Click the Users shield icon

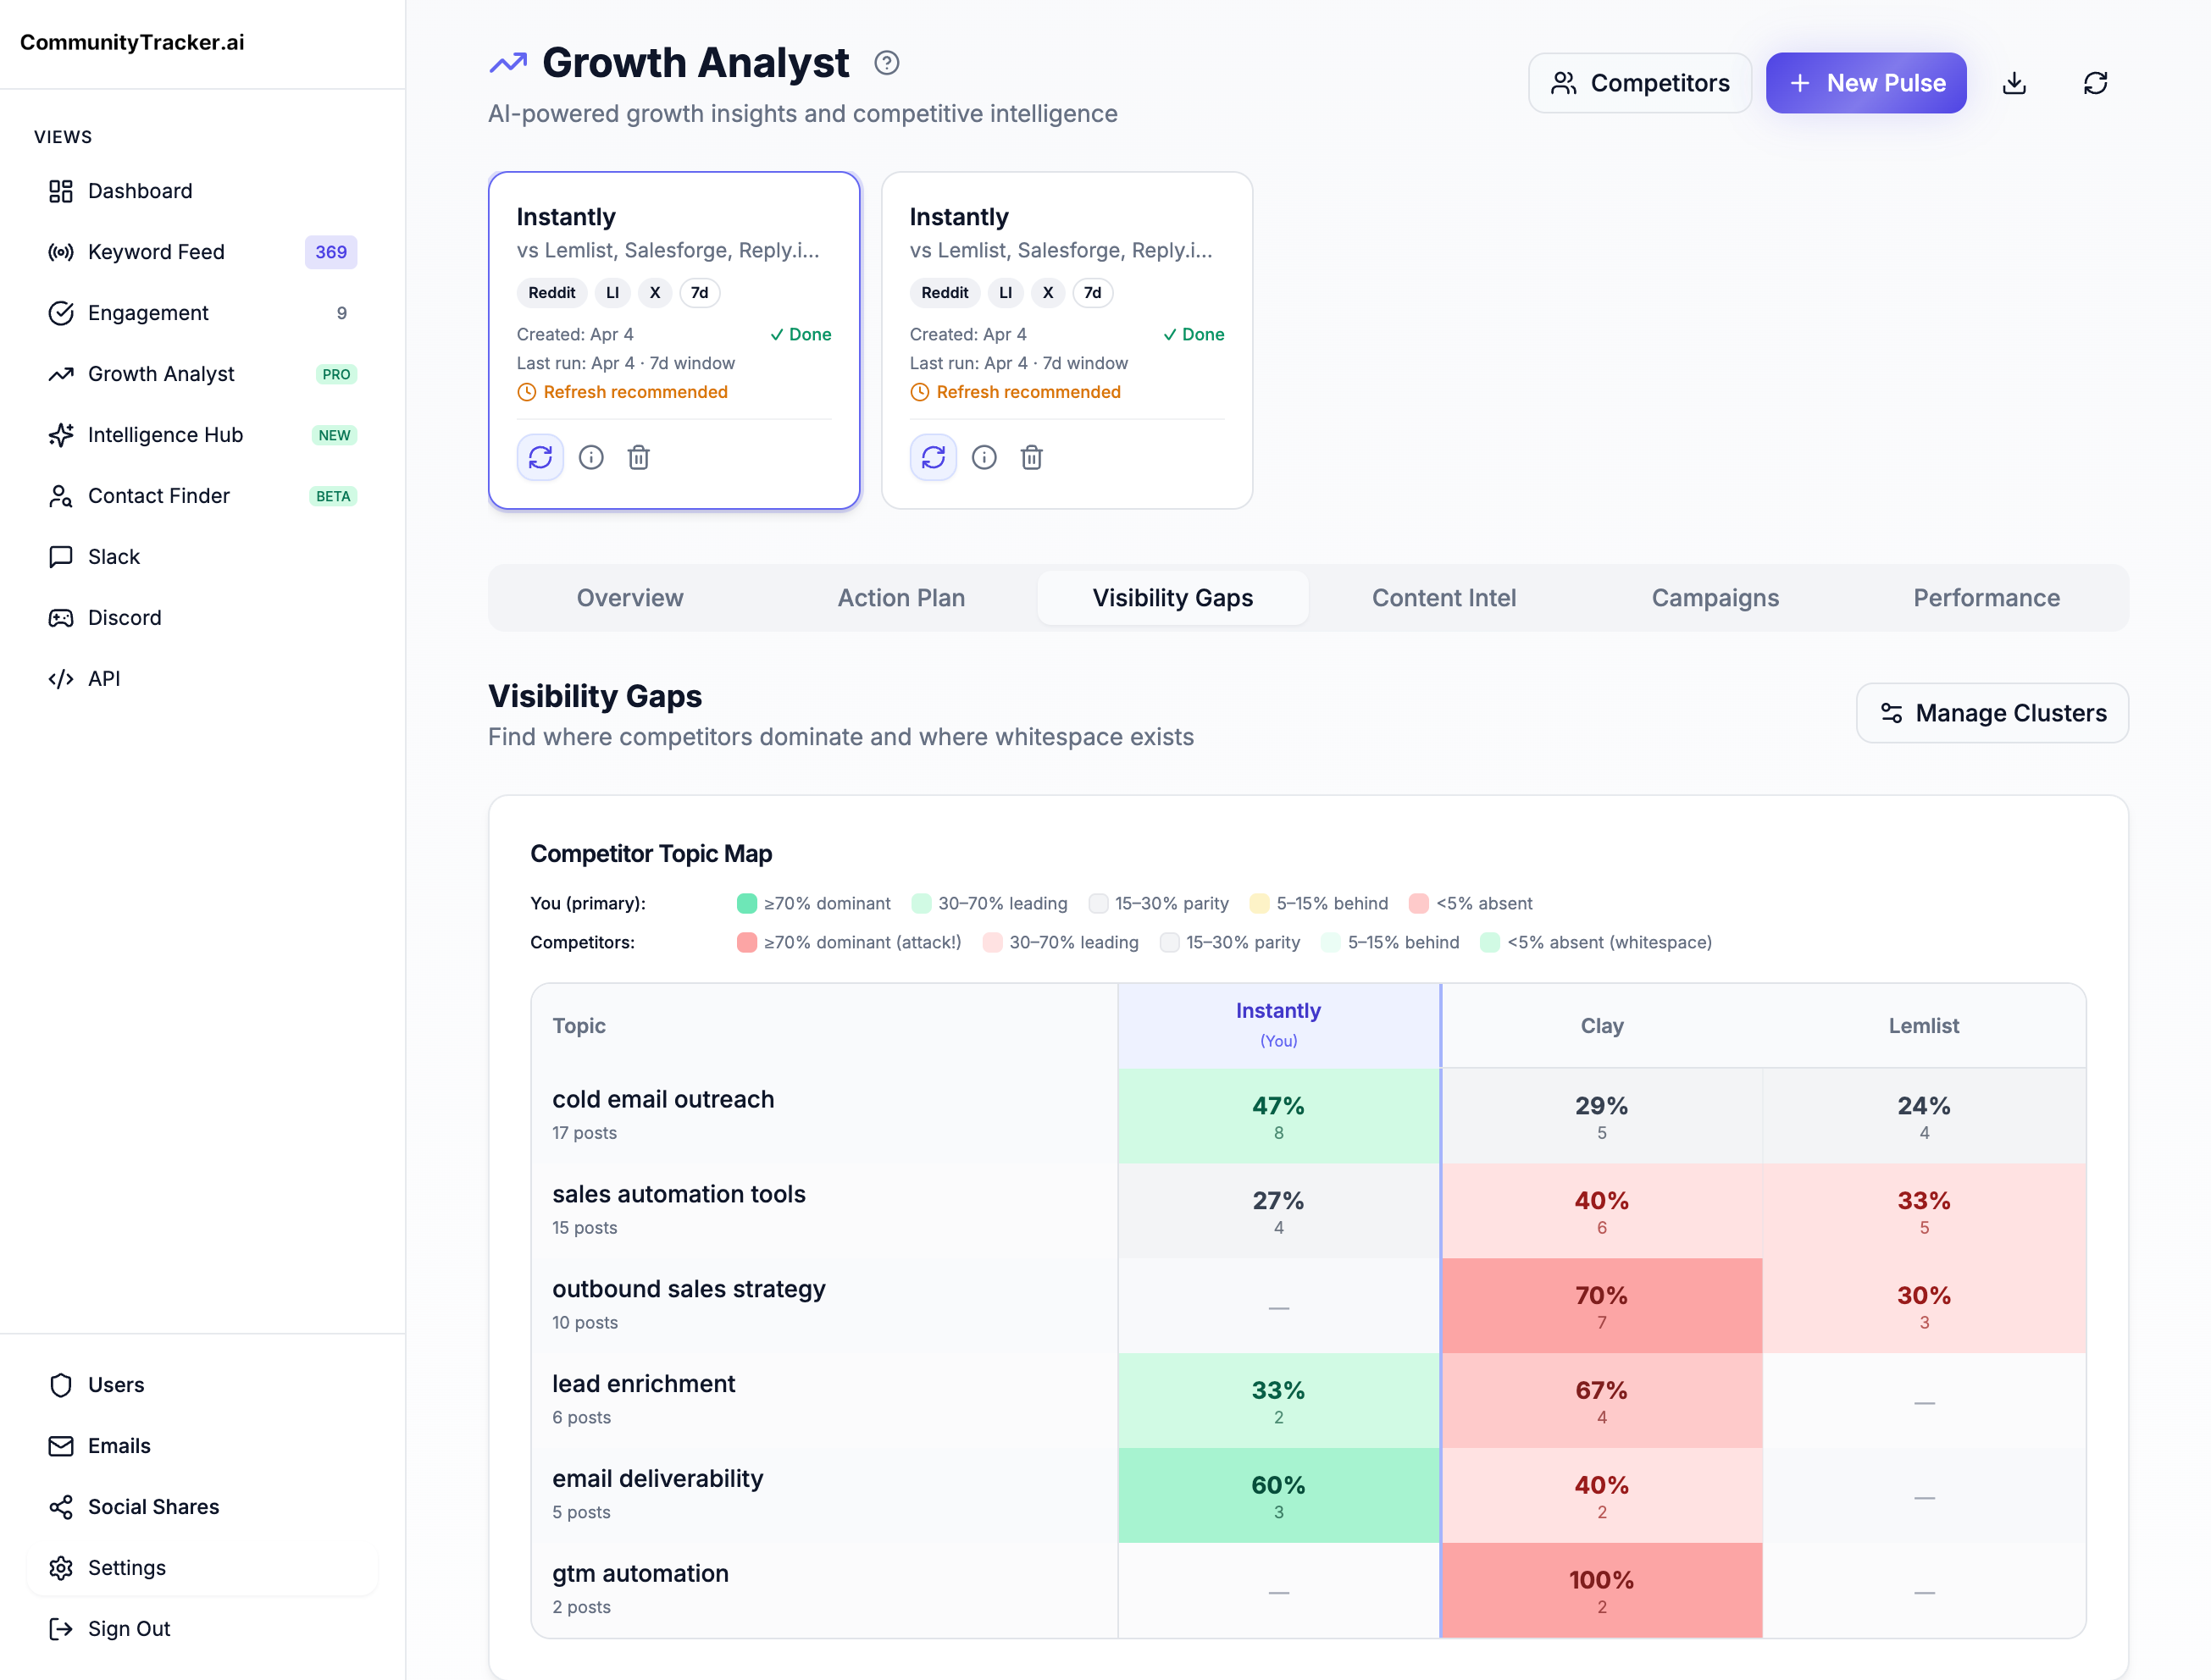[61, 1385]
